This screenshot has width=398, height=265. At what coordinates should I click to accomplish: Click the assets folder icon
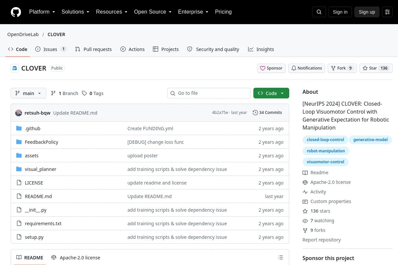tap(19, 156)
